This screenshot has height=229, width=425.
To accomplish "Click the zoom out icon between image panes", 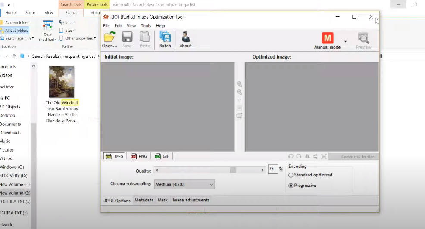I will pos(239,92).
